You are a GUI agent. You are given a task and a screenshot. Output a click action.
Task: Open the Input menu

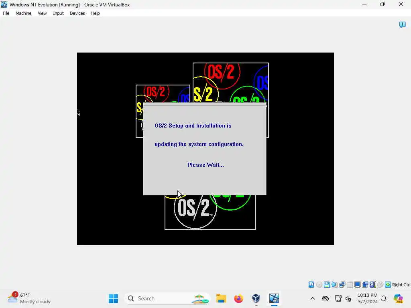tap(58, 13)
